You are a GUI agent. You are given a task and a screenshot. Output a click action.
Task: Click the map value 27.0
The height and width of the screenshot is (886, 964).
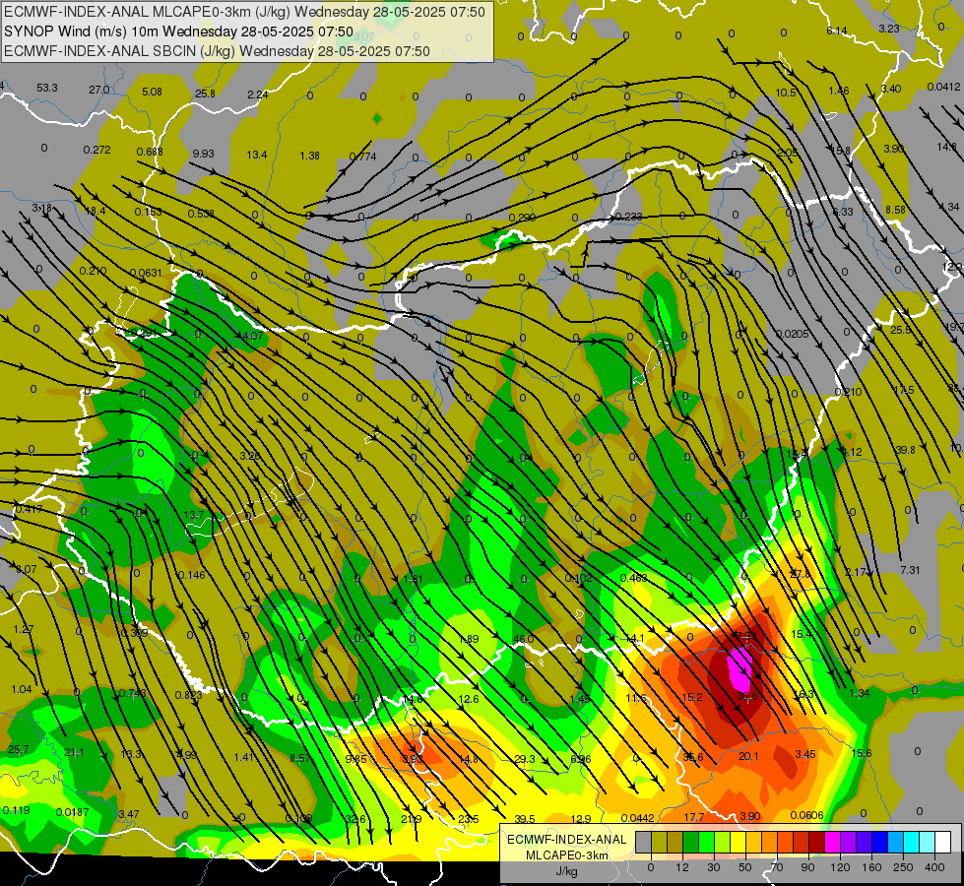[99, 90]
